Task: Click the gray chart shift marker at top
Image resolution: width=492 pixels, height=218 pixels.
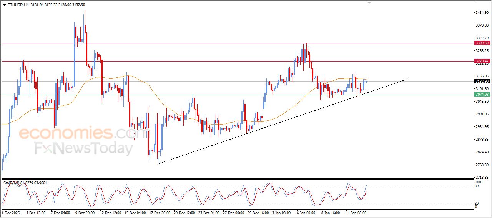Action: pyautogui.click(x=369, y=3)
